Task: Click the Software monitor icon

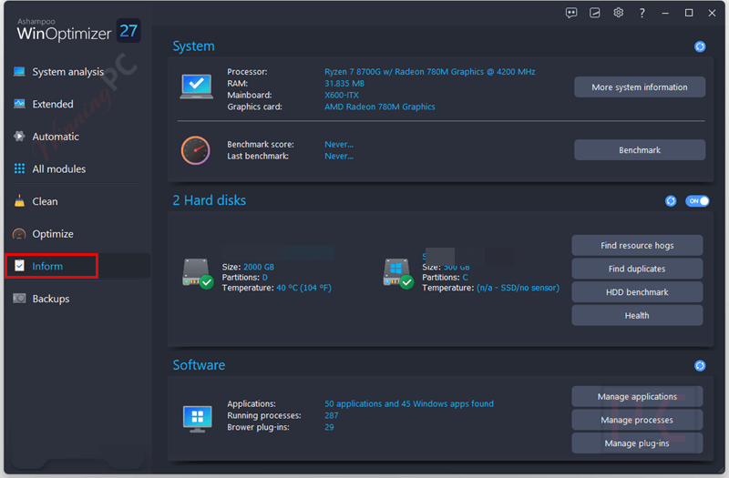Action: coord(198,419)
